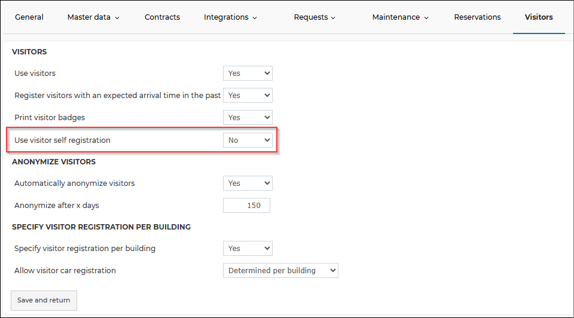
Task: Open dropdown for registering visitors with past arrival
Action: coord(248,96)
